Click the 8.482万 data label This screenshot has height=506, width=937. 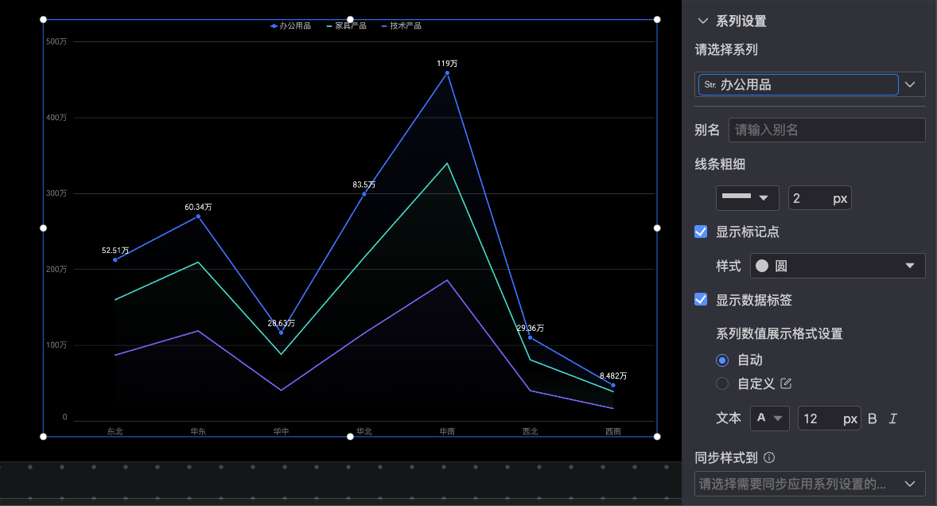tap(613, 376)
